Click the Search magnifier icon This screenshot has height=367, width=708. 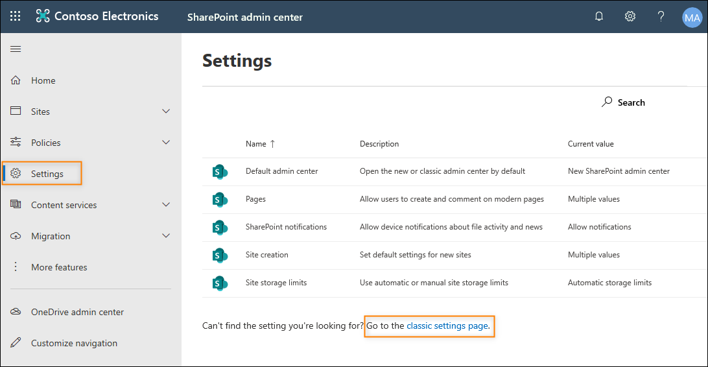click(607, 102)
